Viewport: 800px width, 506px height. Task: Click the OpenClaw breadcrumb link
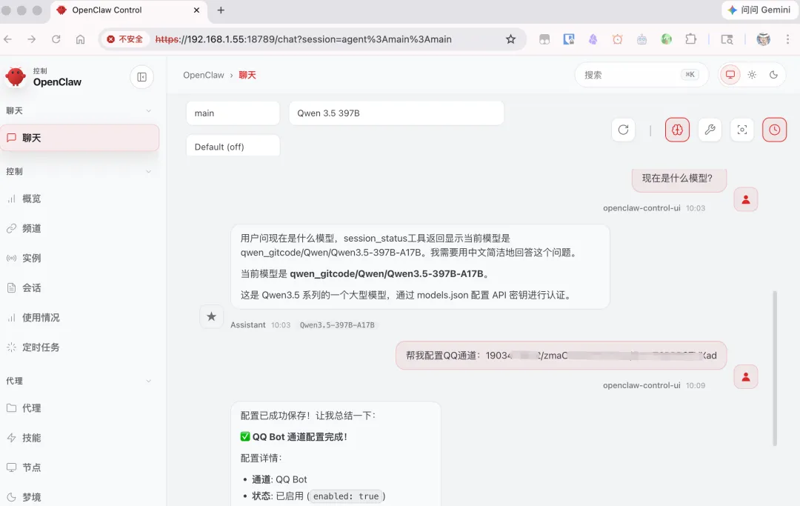click(x=204, y=75)
